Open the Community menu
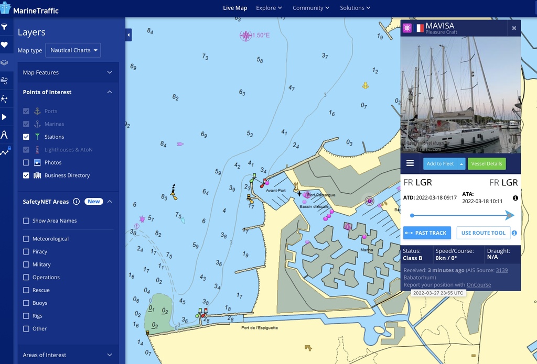The image size is (537, 364). pos(311,8)
